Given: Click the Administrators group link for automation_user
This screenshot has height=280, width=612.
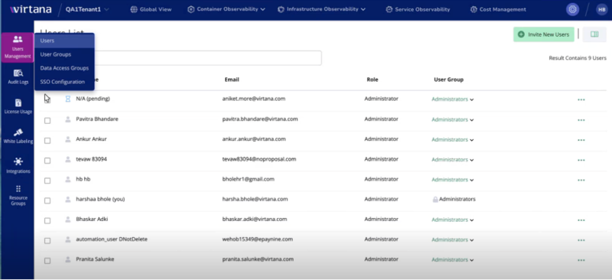Looking at the screenshot, I should 450,239.
